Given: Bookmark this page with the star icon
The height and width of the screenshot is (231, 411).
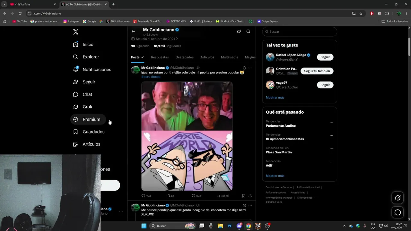Looking at the screenshot, I should [361, 13].
